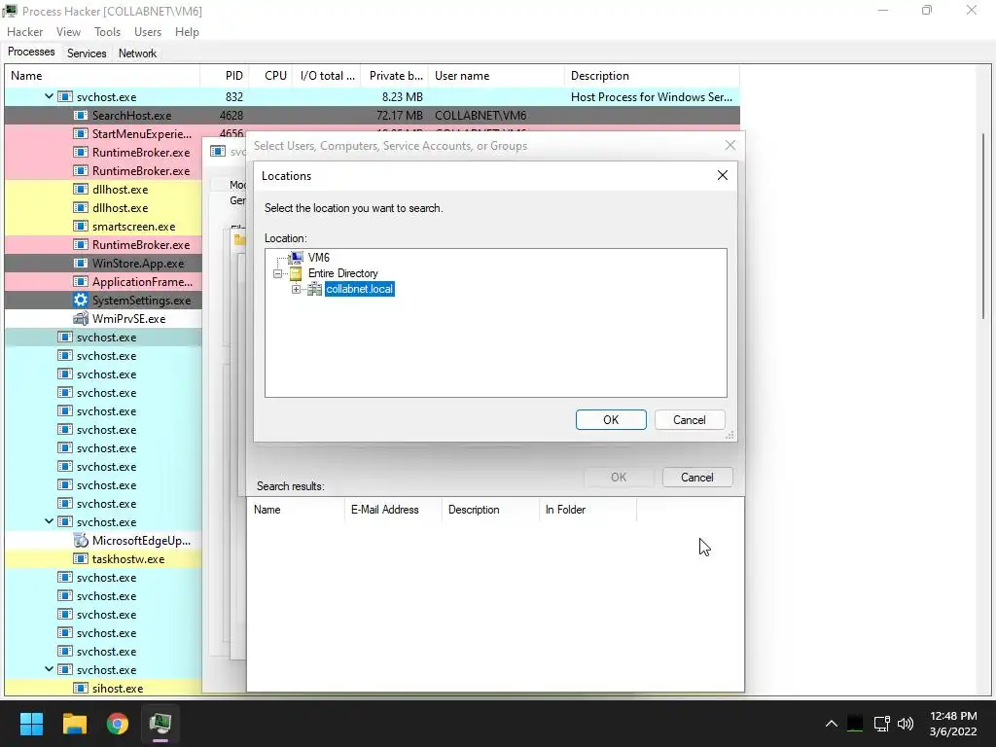The width and height of the screenshot is (996, 747).
Task: Collapse the svchost.exe parent of MicrosoftEdgeUp
Action: tap(49, 521)
